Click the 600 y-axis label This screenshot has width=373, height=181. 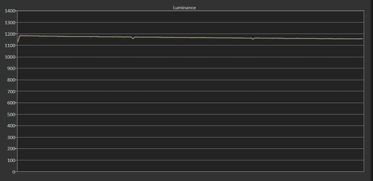click(10, 103)
